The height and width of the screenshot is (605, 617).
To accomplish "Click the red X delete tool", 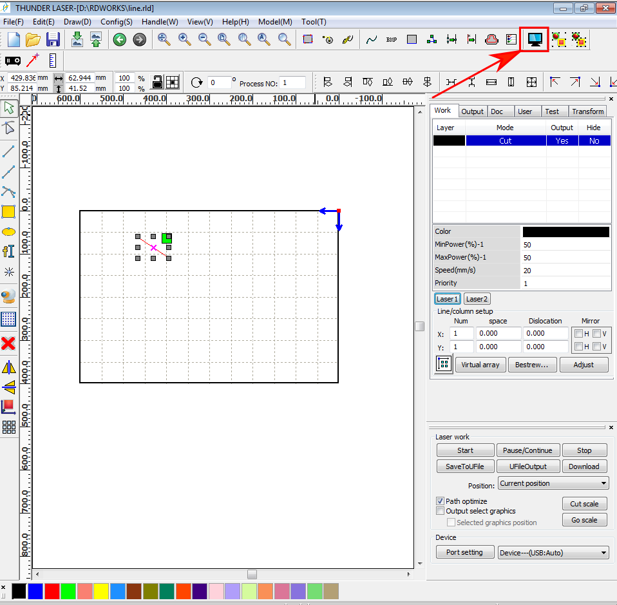I will coord(8,343).
